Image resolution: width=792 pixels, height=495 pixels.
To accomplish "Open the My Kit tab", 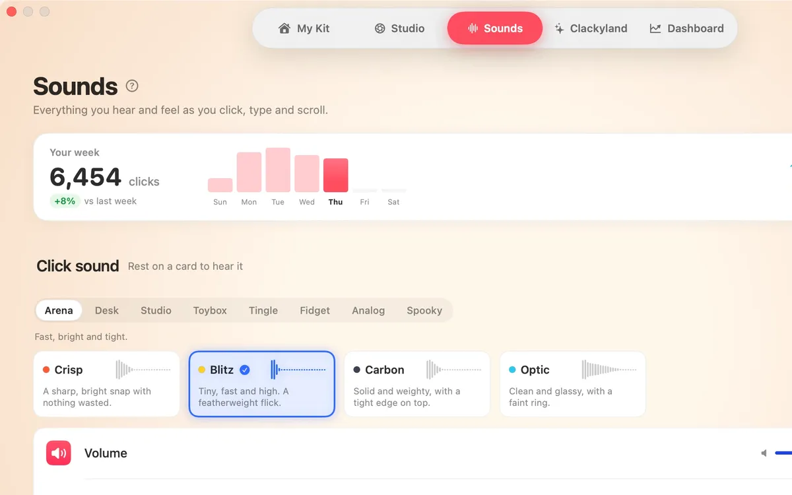I will pyautogui.click(x=304, y=28).
